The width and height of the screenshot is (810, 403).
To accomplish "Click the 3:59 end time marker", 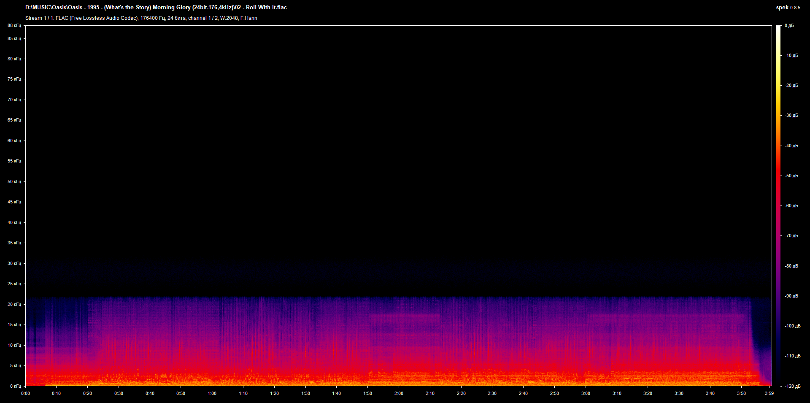I will point(769,393).
